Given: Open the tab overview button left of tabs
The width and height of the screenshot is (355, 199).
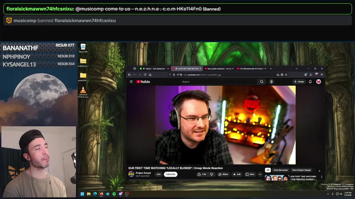Looking at the screenshot, I should pyautogui.click(x=135, y=69).
